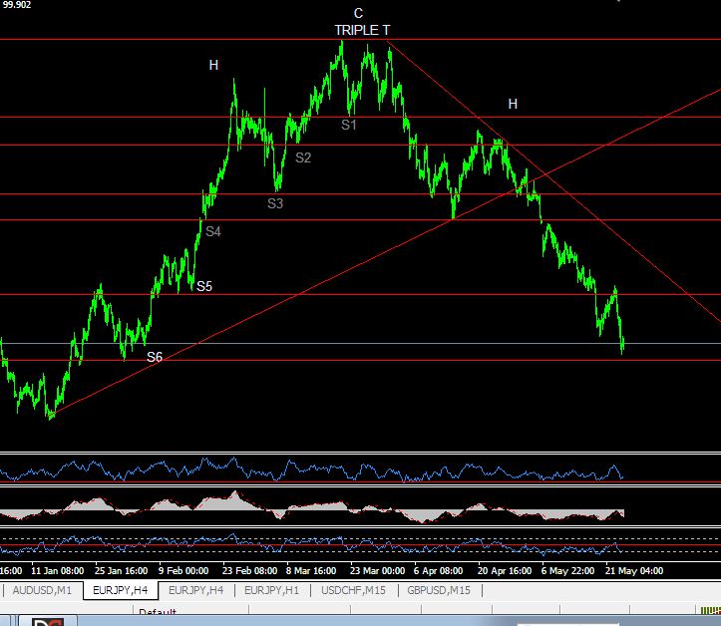Click the Default profile label in status bar
The image size is (721, 626).
click(x=158, y=613)
